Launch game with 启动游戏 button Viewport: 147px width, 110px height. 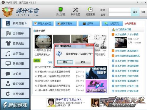(15, 105)
